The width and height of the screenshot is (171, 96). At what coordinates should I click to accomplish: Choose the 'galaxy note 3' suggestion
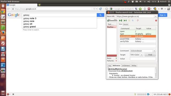(59, 18)
